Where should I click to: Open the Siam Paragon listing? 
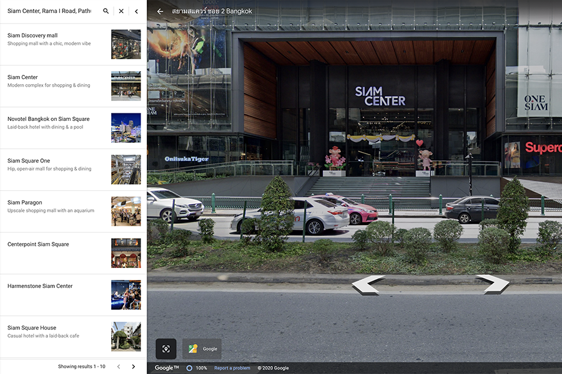[x=56, y=206]
